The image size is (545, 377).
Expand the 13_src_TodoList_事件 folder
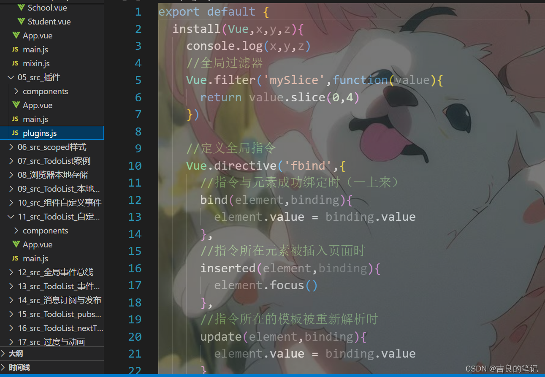(x=11, y=286)
